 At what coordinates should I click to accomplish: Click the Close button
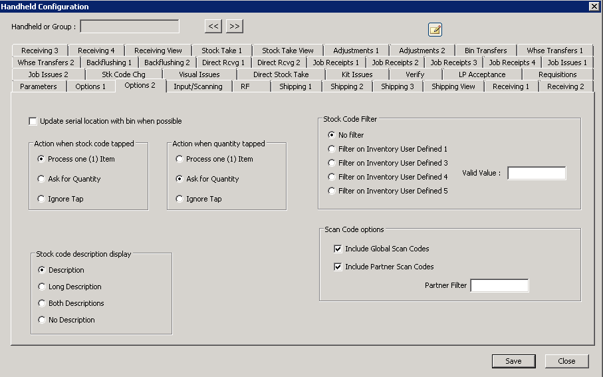566,361
